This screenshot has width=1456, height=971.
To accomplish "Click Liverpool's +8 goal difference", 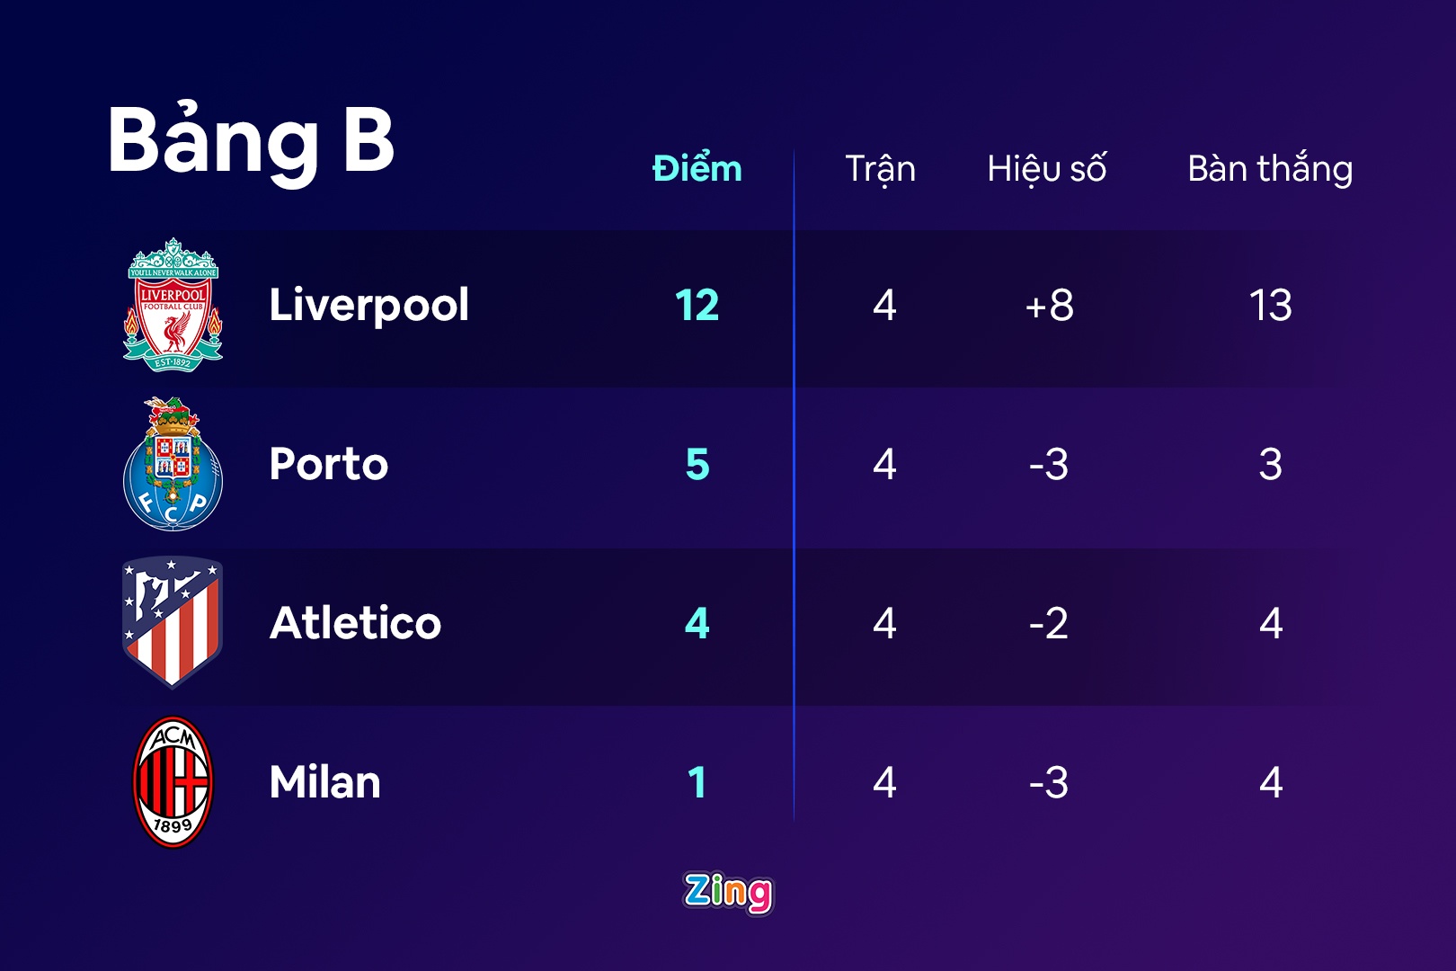I will click(1049, 306).
